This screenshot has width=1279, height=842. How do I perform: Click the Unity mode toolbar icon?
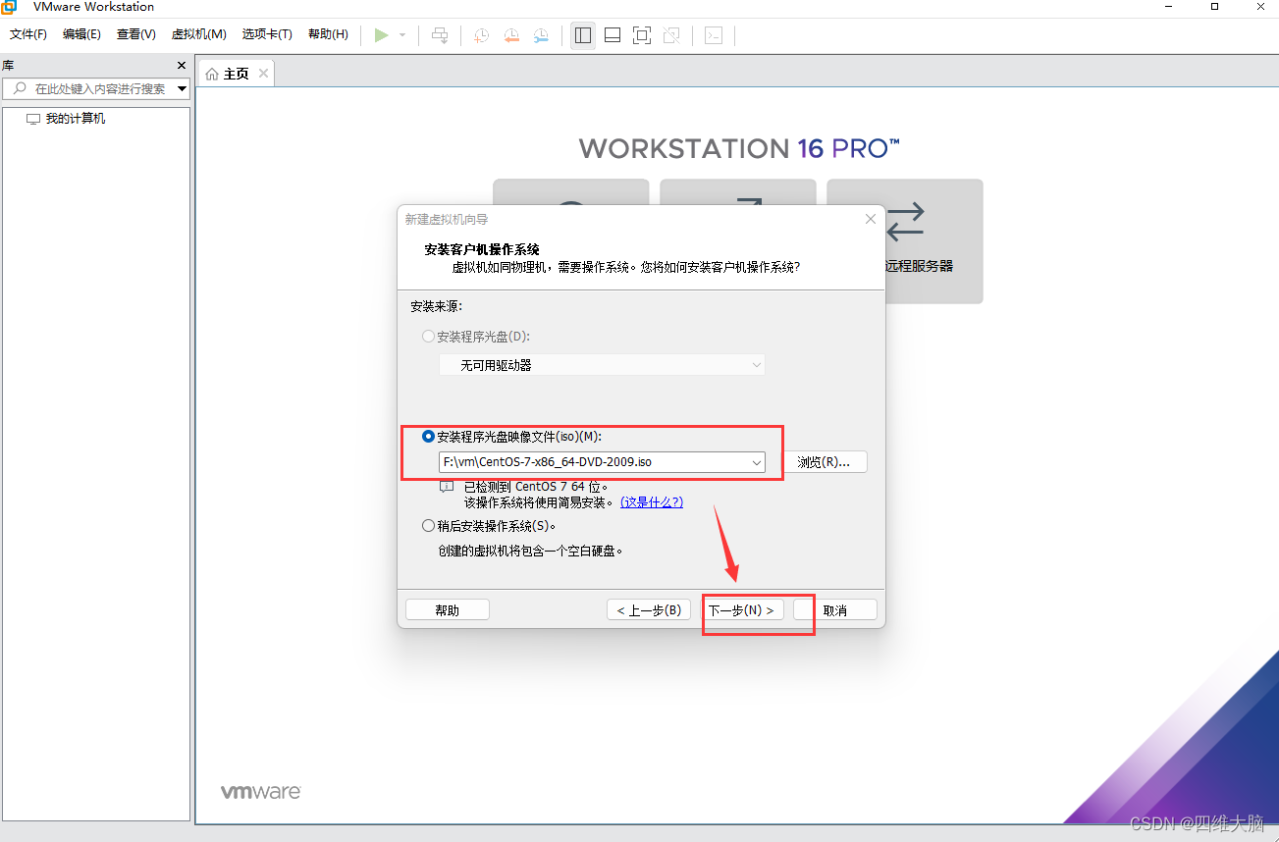pos(671,35)
